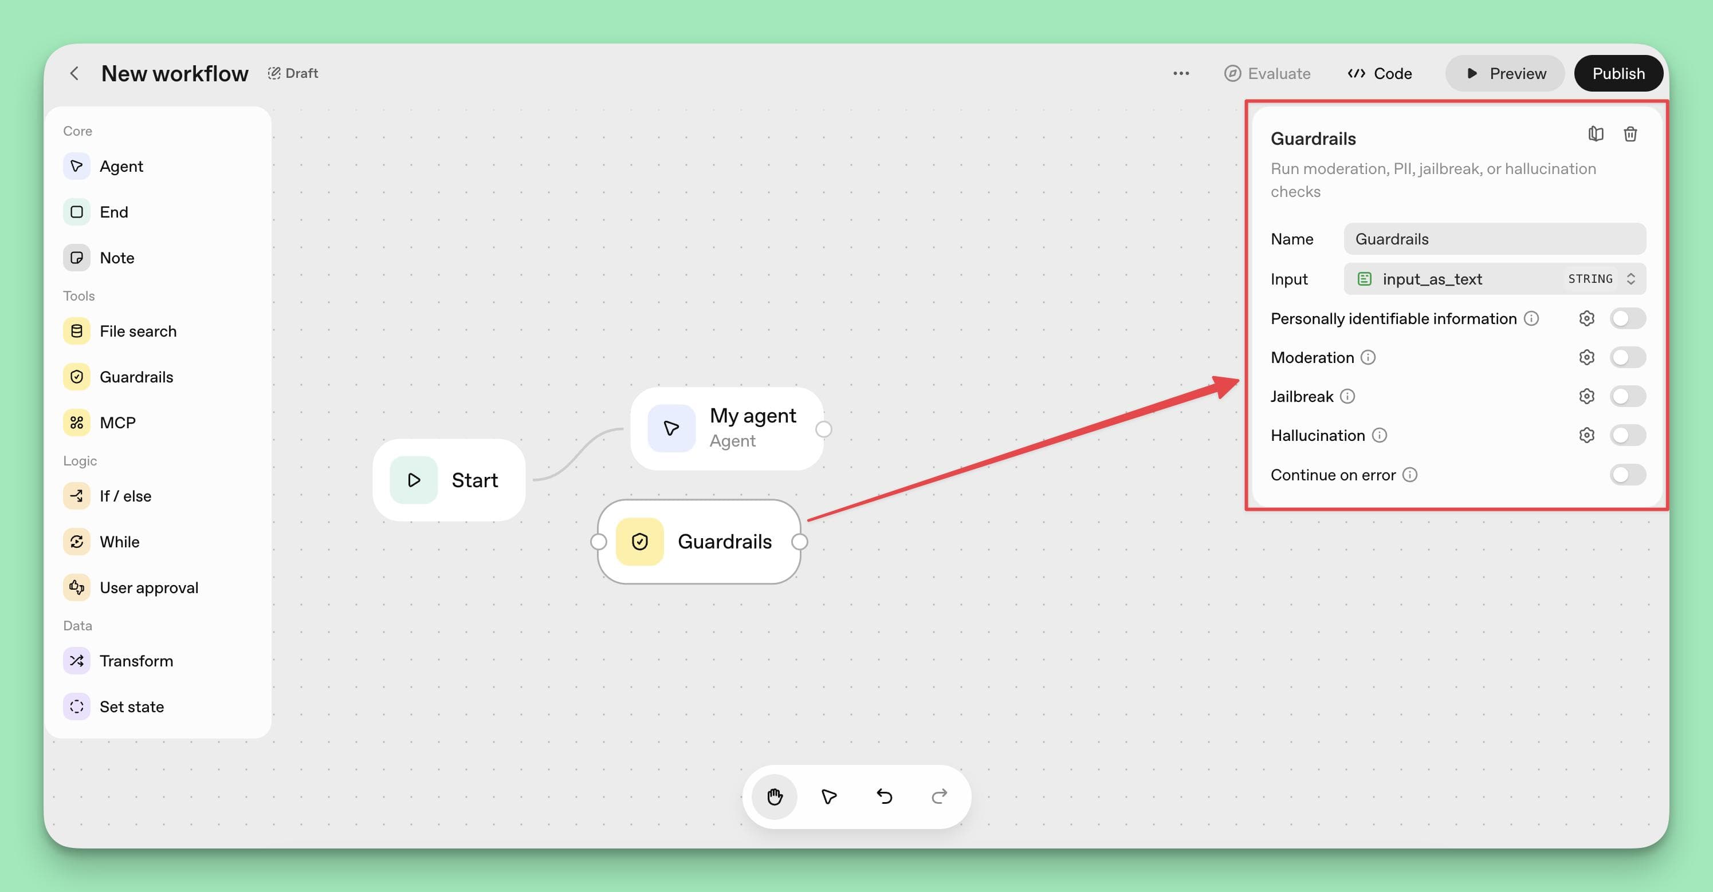The width and height of the screenshot is (1713, 892).
Task: Edit the Name field containing Guardrails
Action: (1494, 239)
